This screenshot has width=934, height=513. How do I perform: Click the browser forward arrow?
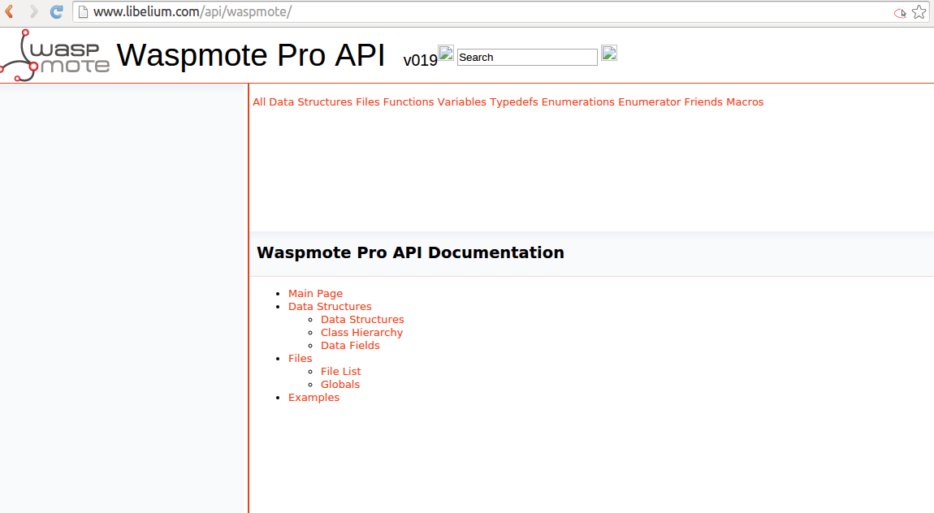pyautogui.click(x=33, y=12)
